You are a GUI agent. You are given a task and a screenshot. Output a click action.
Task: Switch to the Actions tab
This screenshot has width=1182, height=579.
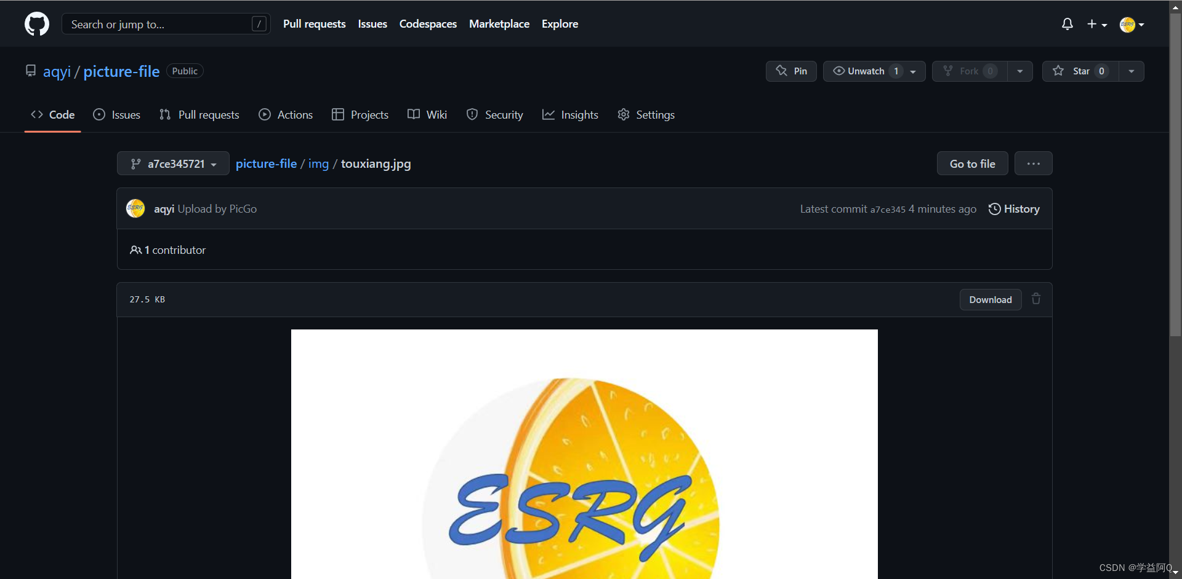point(286,115)
